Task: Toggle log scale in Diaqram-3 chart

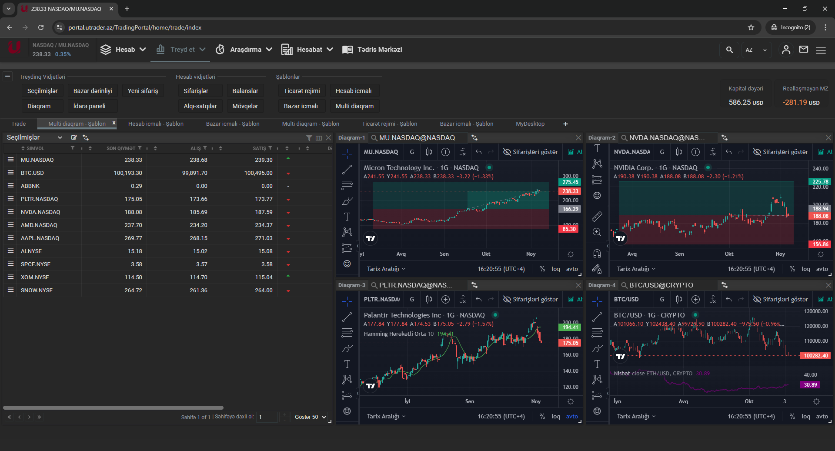Action: (555, 416)
